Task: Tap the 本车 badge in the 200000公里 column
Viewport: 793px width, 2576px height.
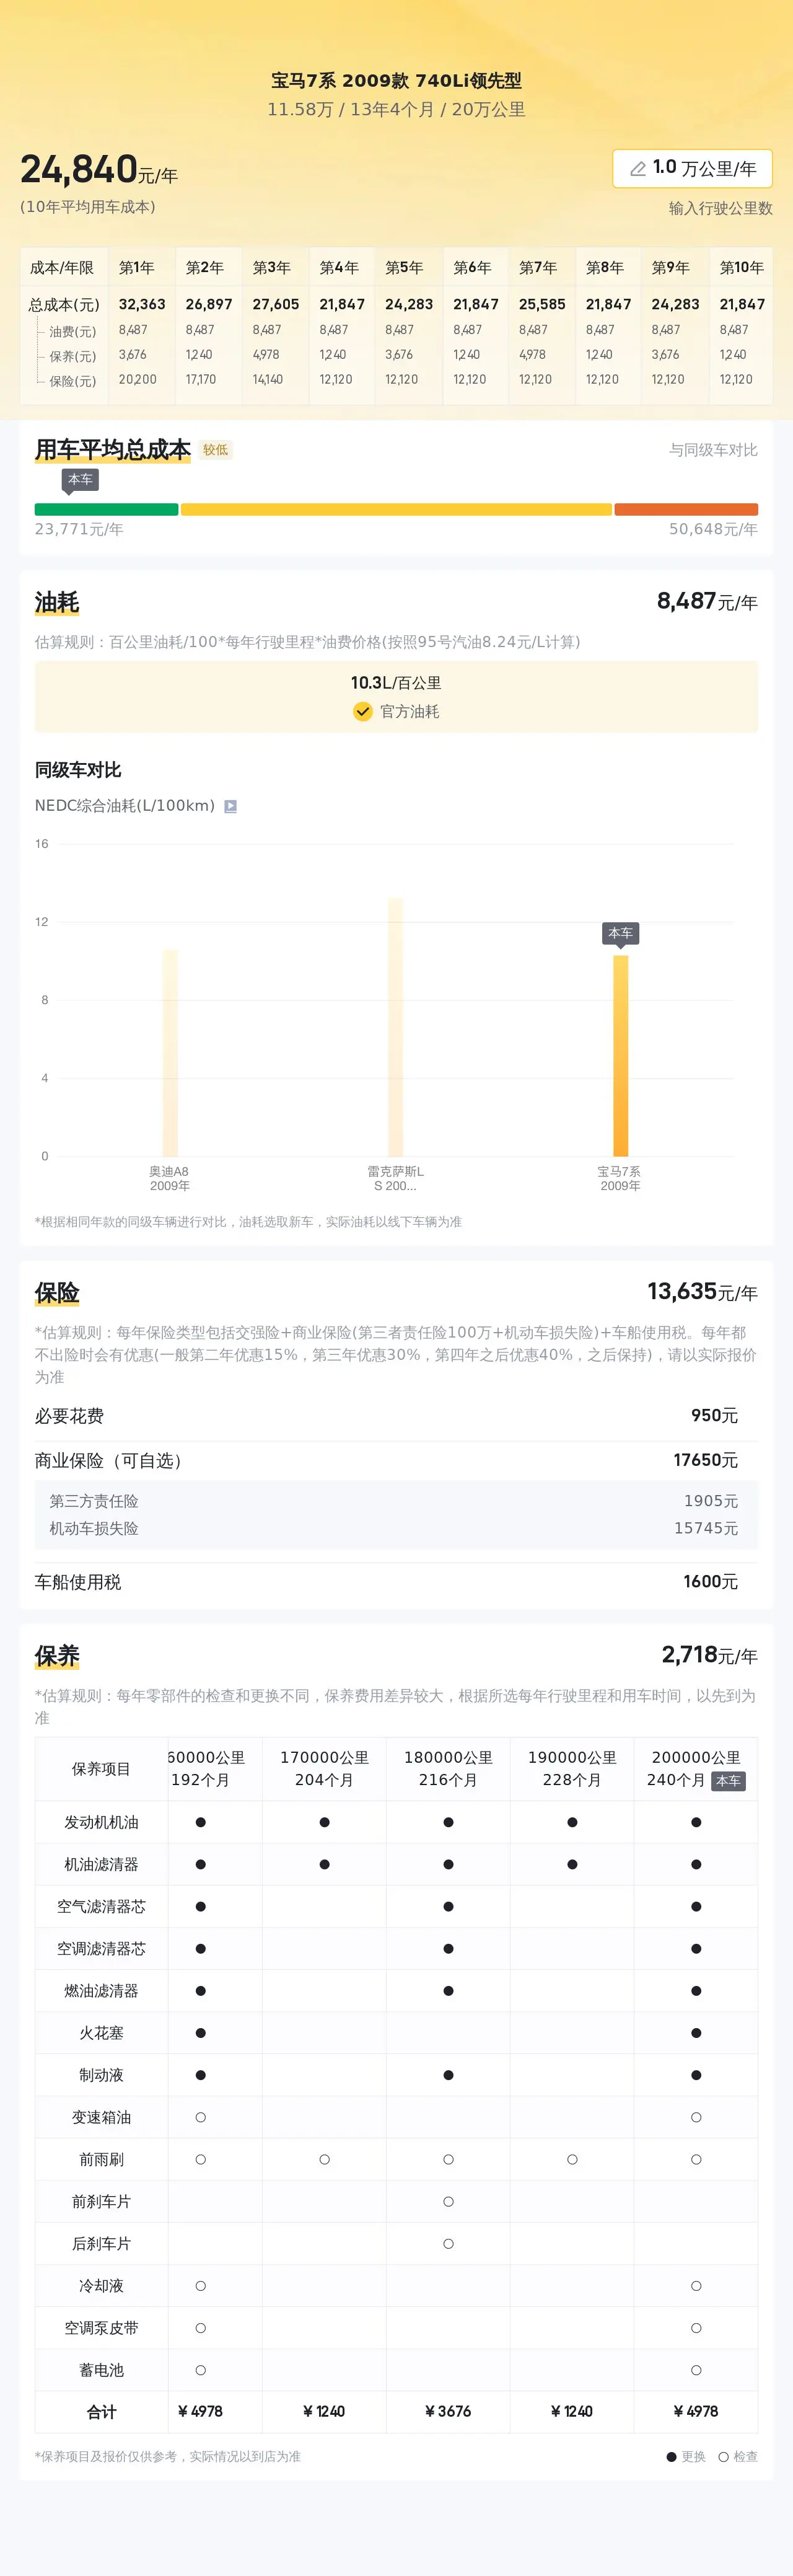Action: pyautogui.click(x=728, y=1781)
